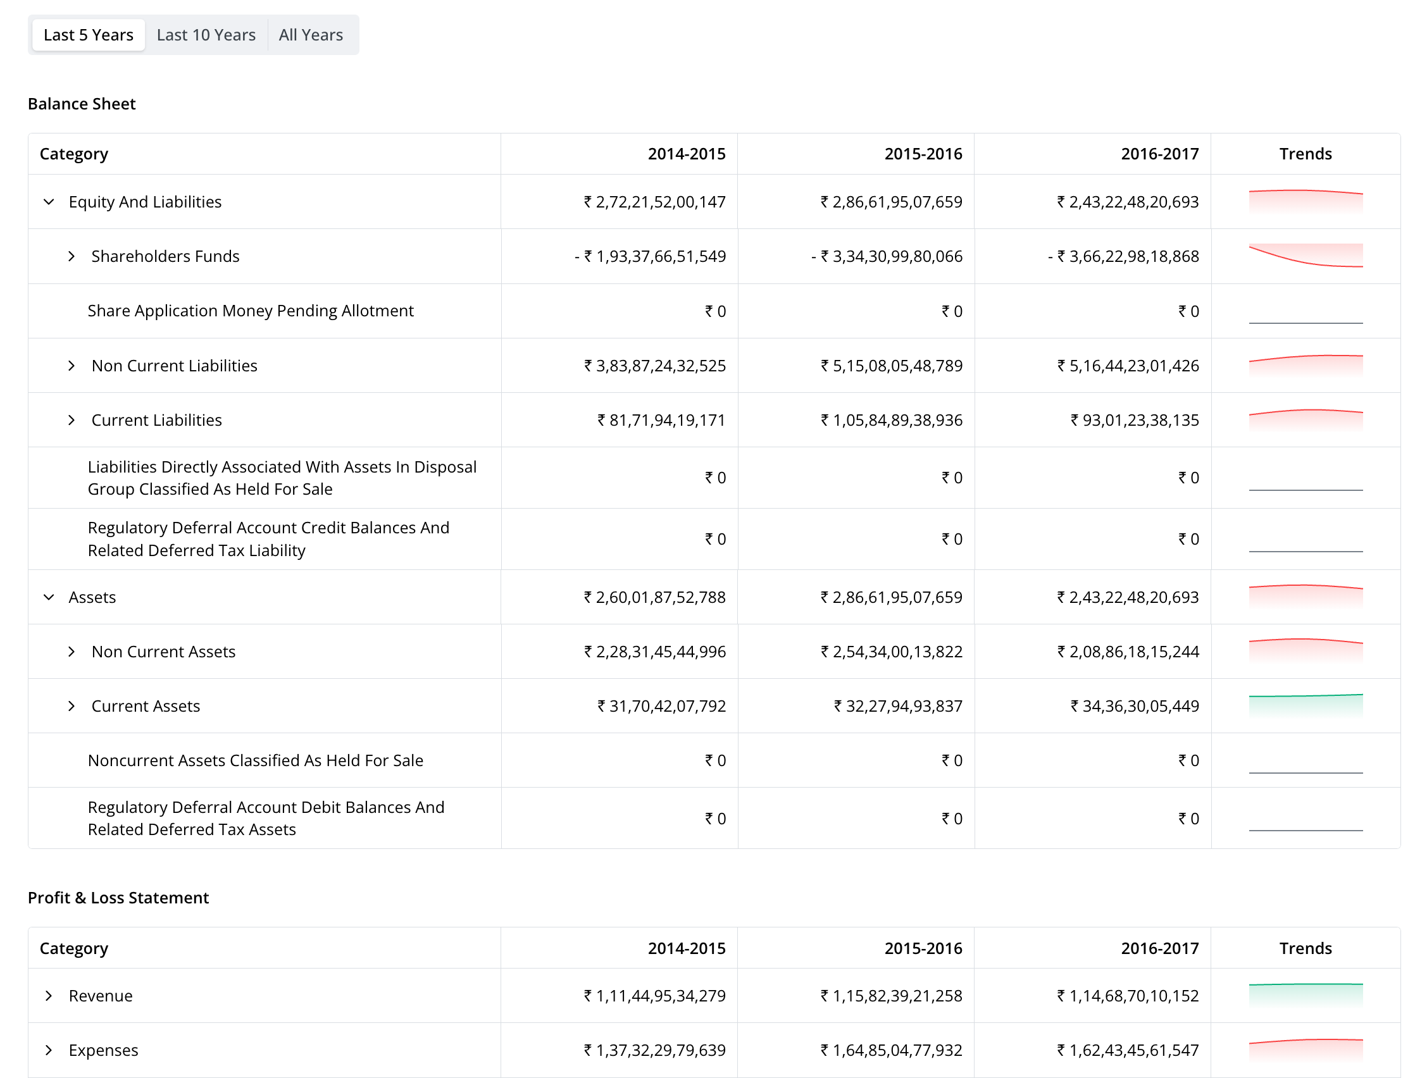Click the Non Current Liabilities 2015-2016 value
This screenshot has height=1078, width=1415.
click(x=892, y=366)
